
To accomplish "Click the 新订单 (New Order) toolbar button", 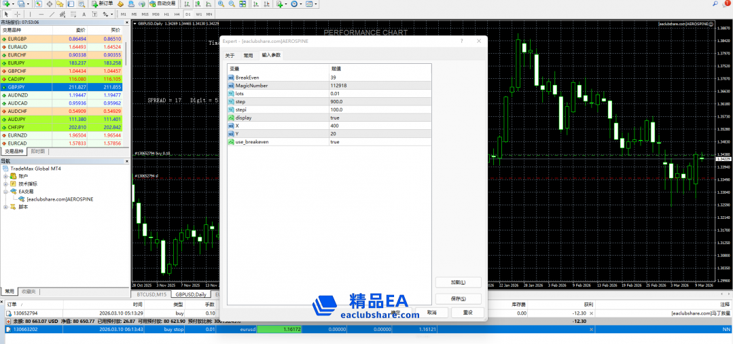I will click(102, 3).
